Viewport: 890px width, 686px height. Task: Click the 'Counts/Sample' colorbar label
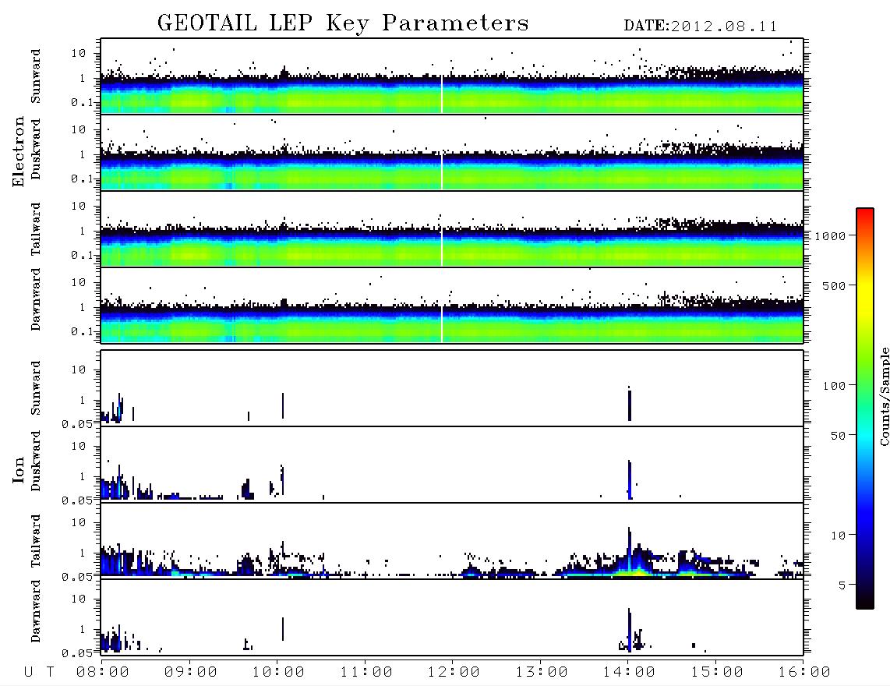tap(884, 396)
